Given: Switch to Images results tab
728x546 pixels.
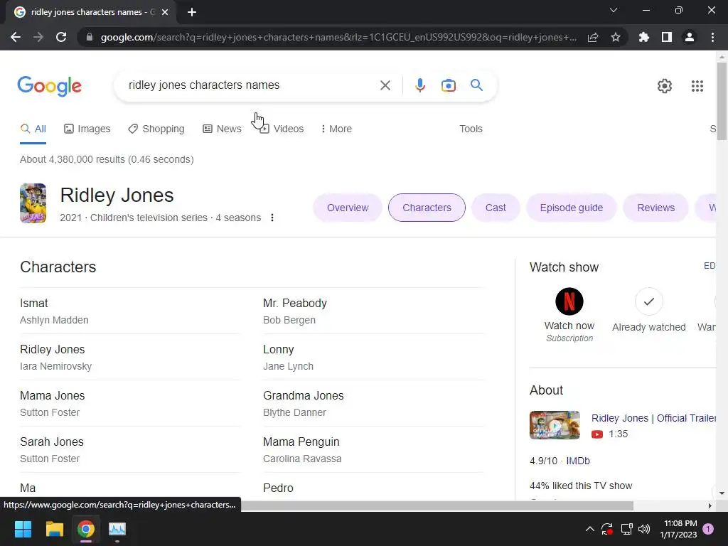Looking at the screenshot, I should click(x=87, y=129).
